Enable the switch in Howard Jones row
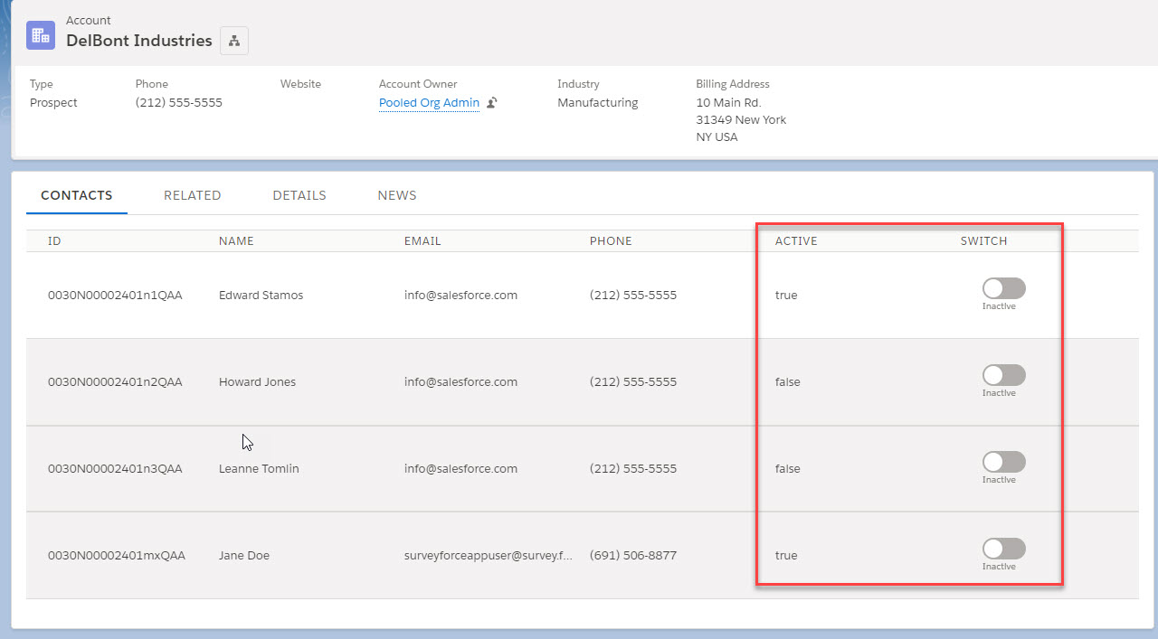This screenshot has height=639, width=1158. [x=1003, y=375]
